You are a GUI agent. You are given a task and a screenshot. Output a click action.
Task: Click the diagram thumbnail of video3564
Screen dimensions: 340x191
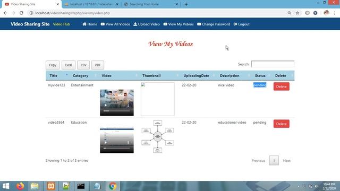tap(158, 137)
